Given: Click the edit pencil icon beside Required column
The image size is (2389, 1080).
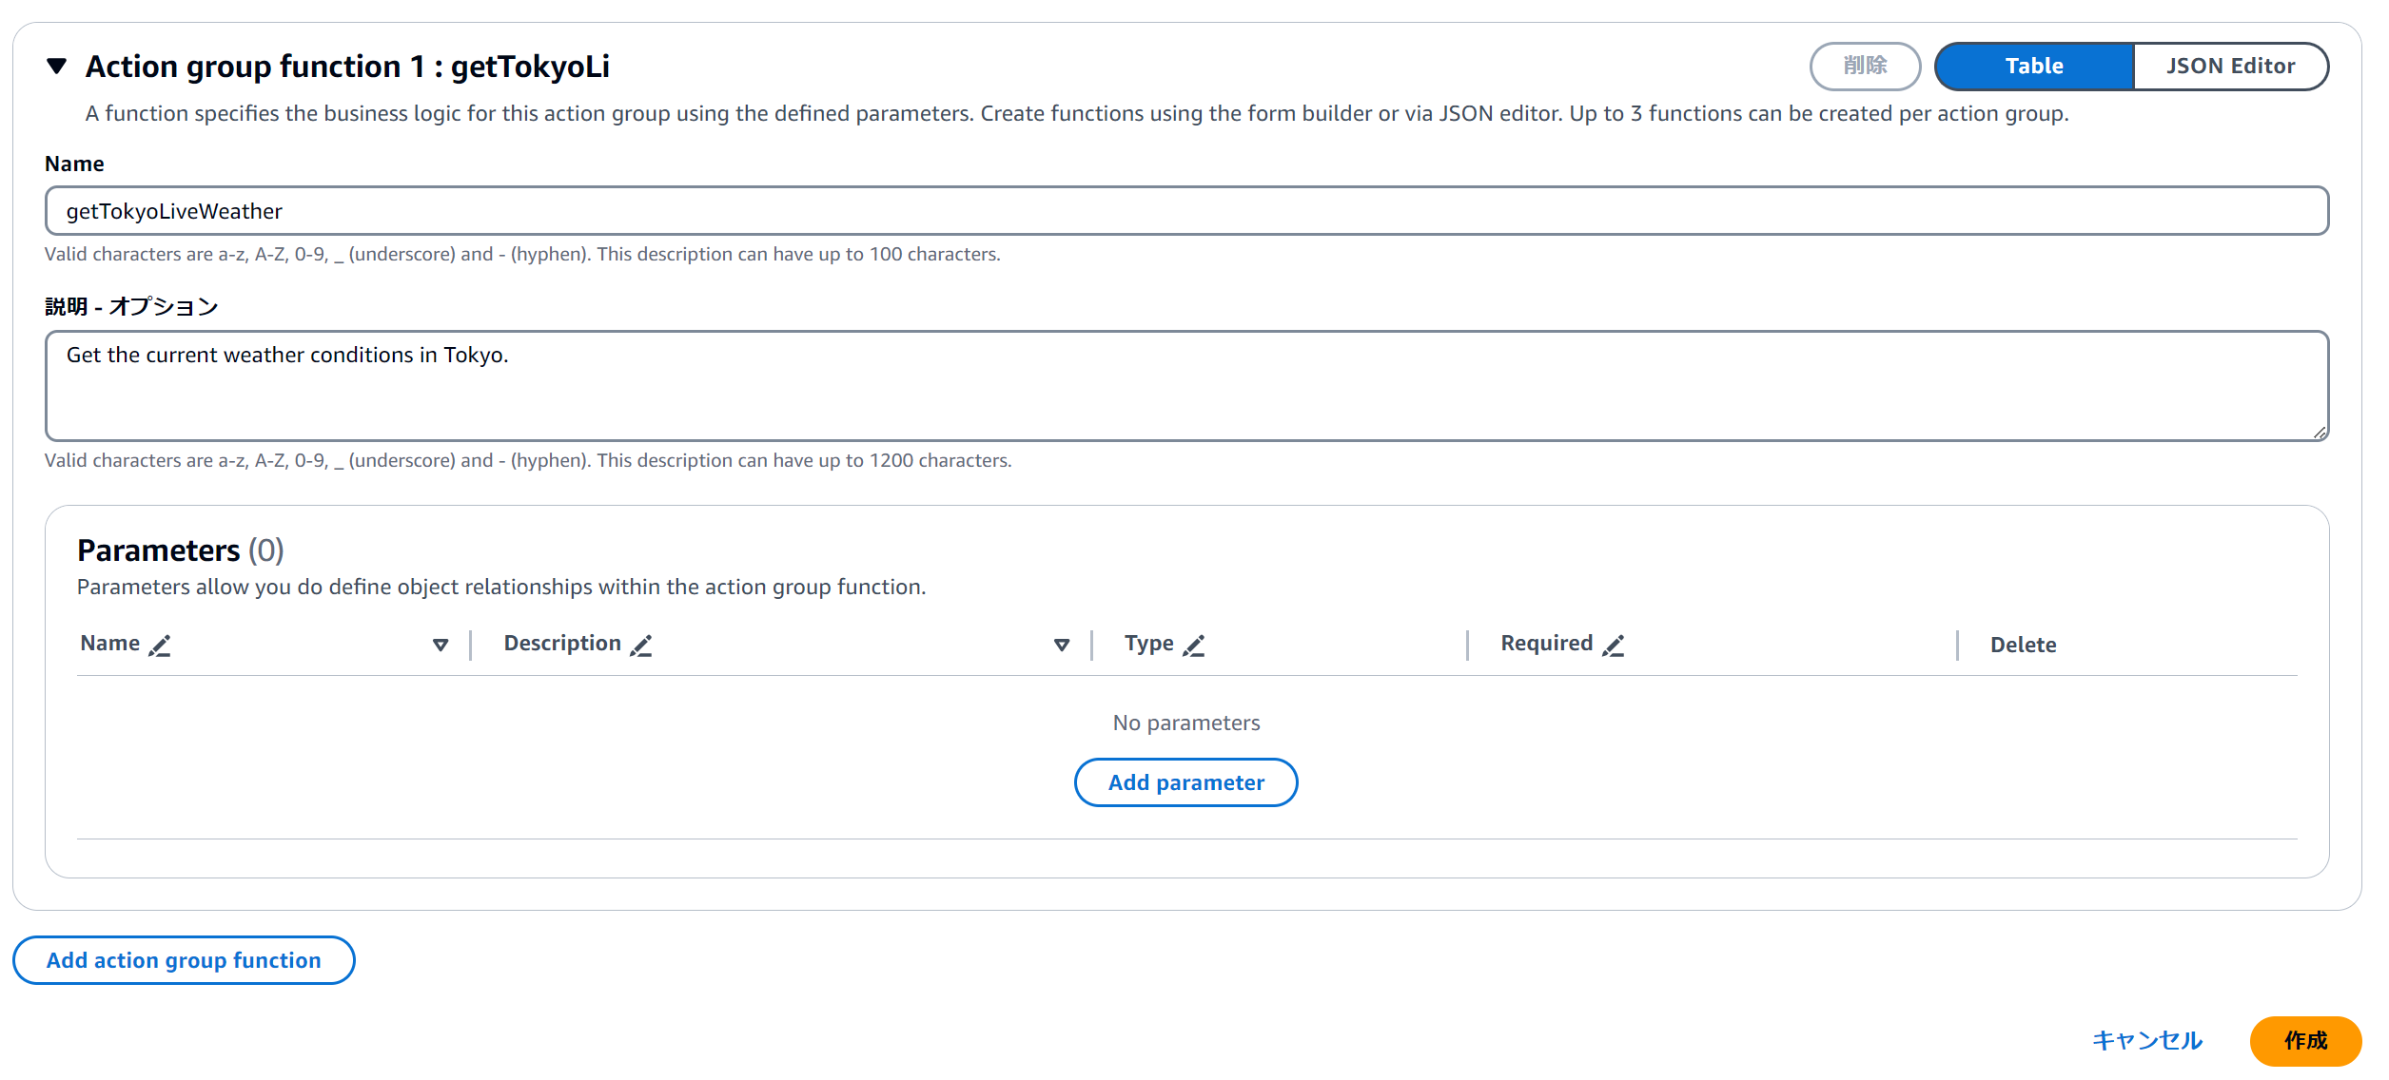Looking at the screenshot, I should [x=1613, y=646].
